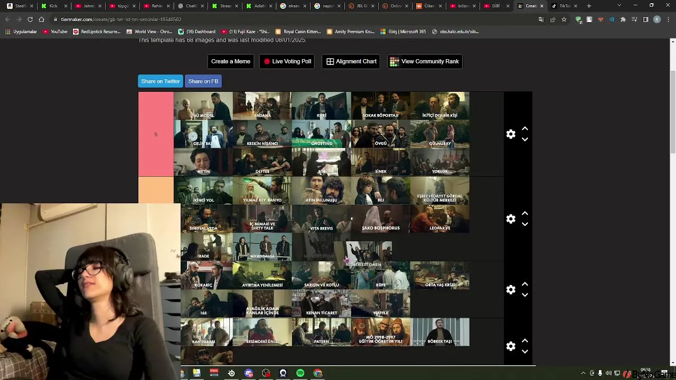The image size is (676, 380).
Task: Open settings gear for the second tier row
Action: (x=511, y=218)
